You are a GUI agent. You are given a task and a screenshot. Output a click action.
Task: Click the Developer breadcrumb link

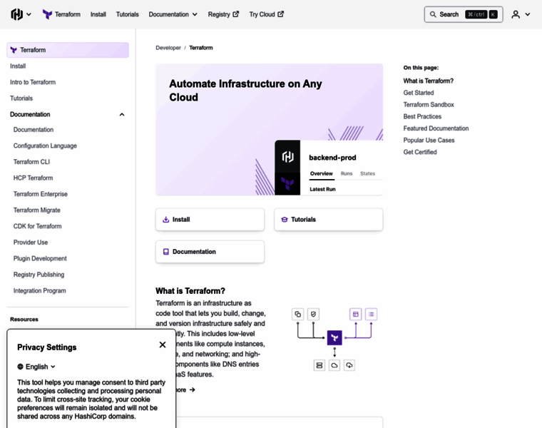click(x=168, y=48)
